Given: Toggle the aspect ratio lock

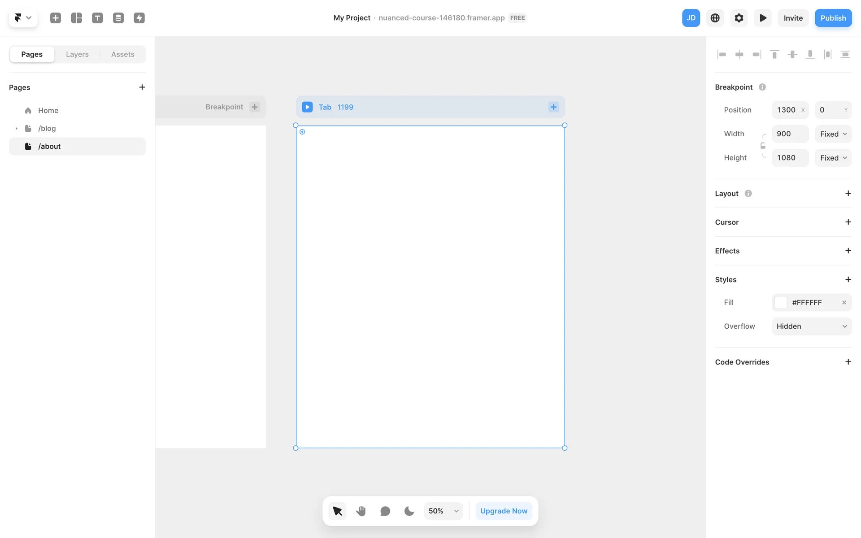Looking at the screenshot, I should [763, 146].
